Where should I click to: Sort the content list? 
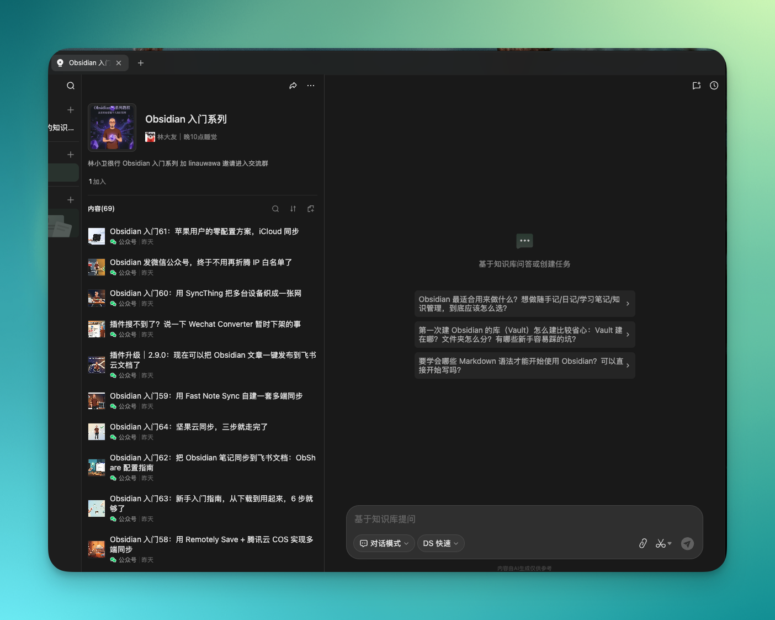tap(293, 209)
